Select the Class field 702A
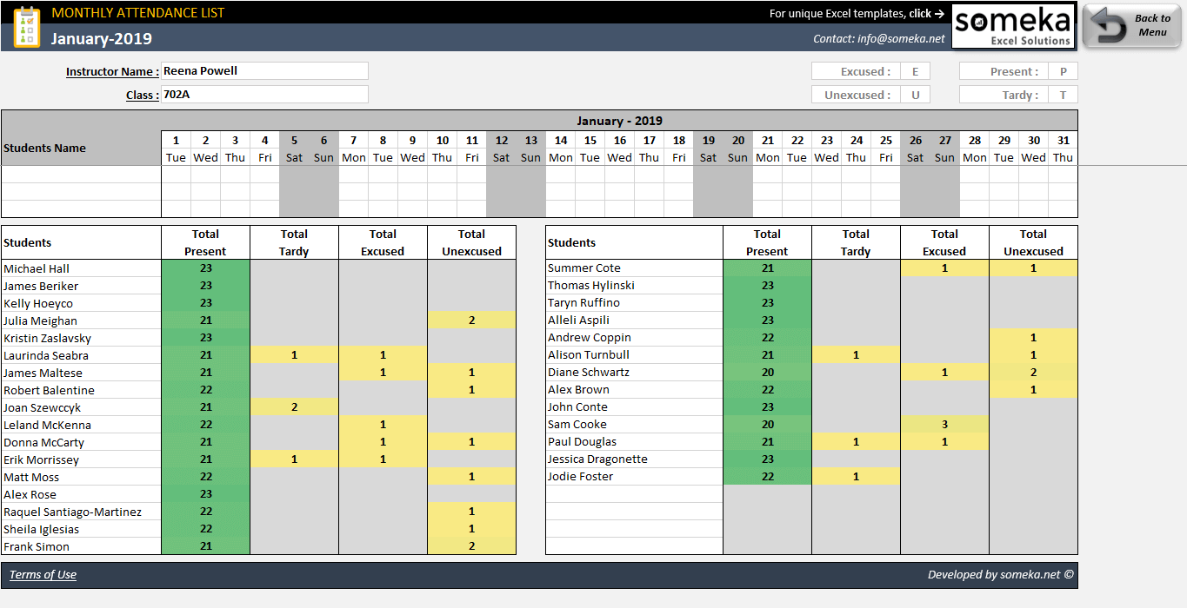Viewport: 1187px width, 608px height. (264, 95)
